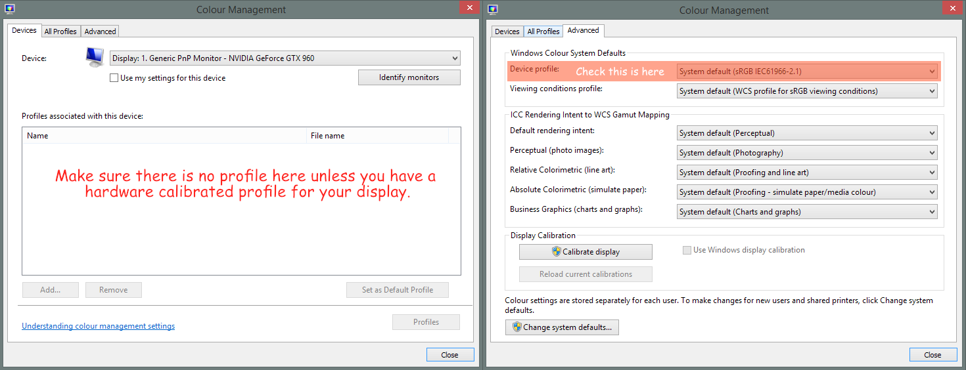Select the Advanced tab in right window

point(584,30)
